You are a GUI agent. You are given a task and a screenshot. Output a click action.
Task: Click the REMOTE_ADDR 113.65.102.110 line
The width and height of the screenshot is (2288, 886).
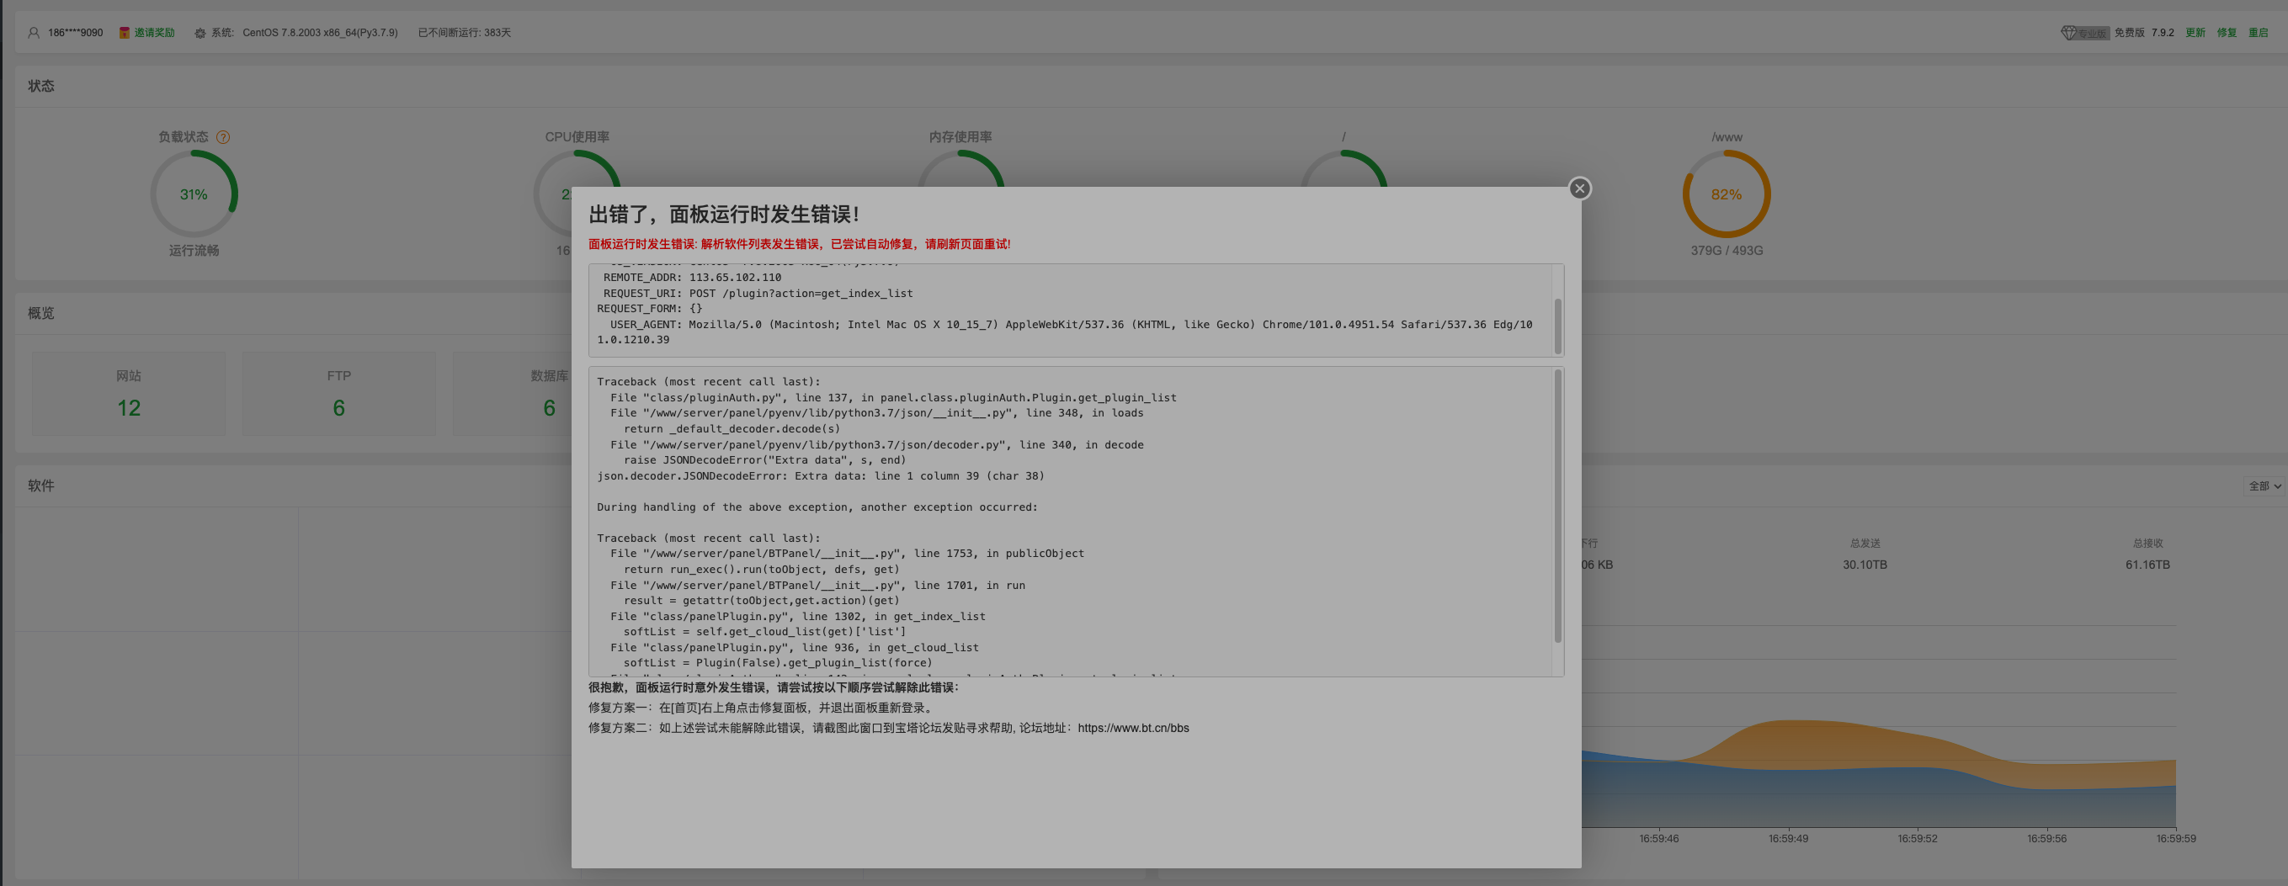(692, 277)
